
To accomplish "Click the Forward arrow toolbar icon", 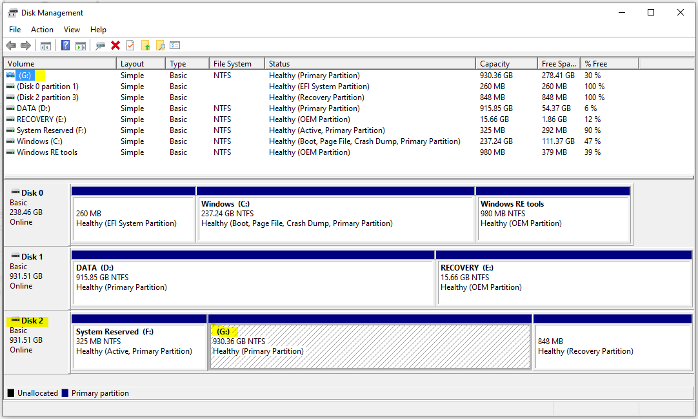I will coord(26,45).
